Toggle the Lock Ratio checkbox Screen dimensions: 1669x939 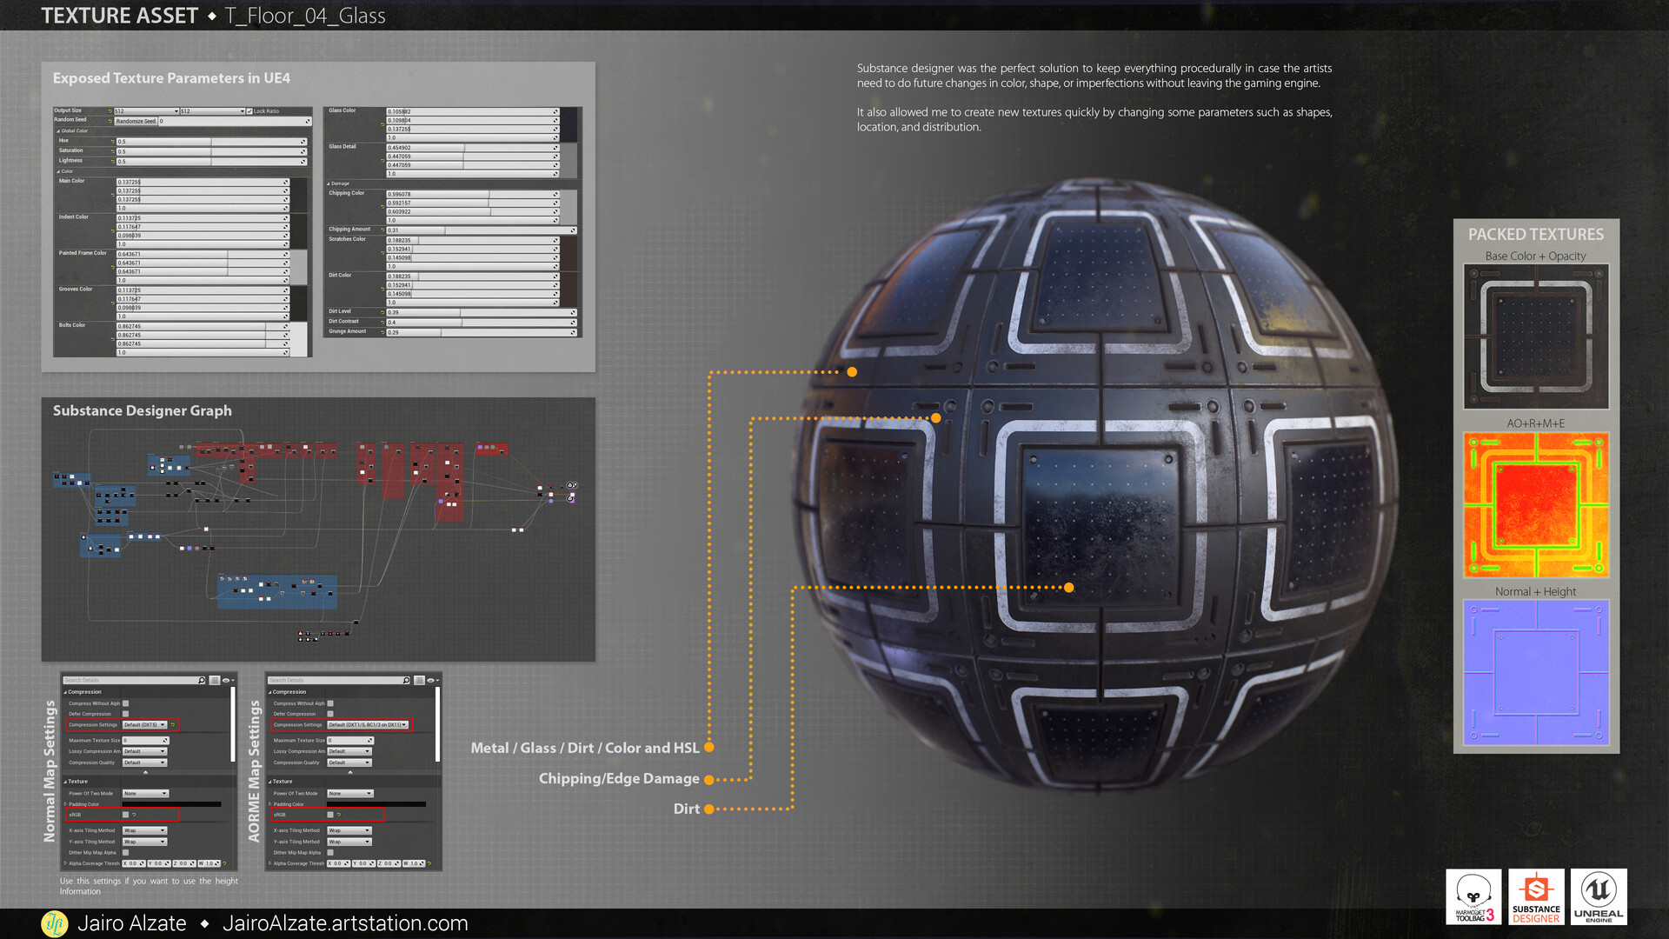249,111
